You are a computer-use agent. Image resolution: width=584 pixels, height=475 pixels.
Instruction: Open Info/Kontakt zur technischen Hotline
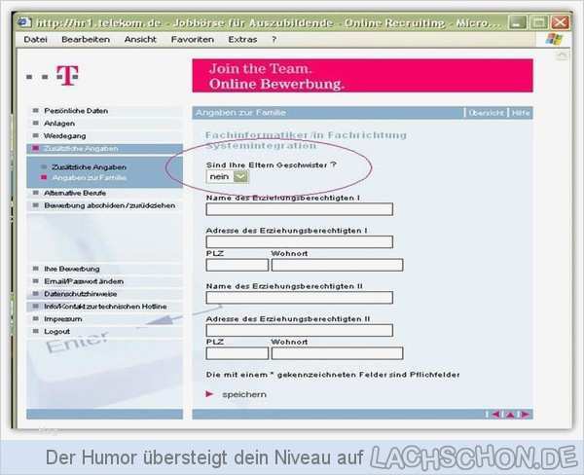click(x=105, y=307)
